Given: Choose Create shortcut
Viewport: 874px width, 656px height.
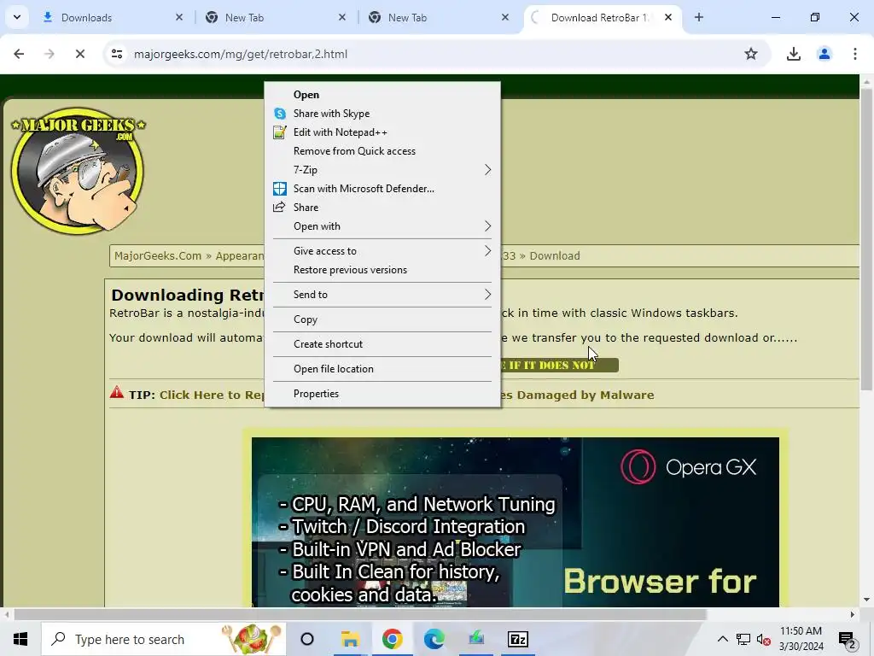Looking at the screenshot, I should tap(382, 344).
